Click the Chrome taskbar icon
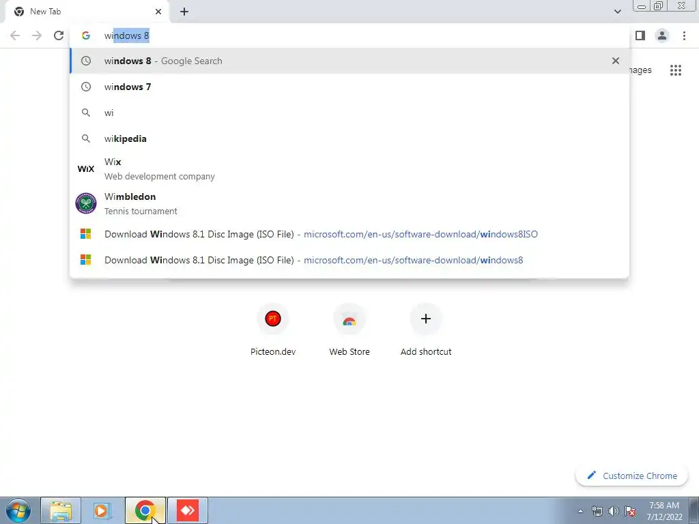This screenshot has width=699, height=524. (x=145, y=510)
